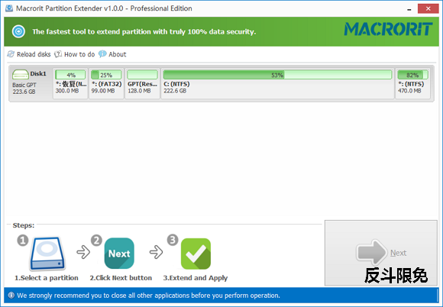Click the '3.Extend and Apply' label
The height and width of the screenshot is (307, 443).
[x=196, y=278]
